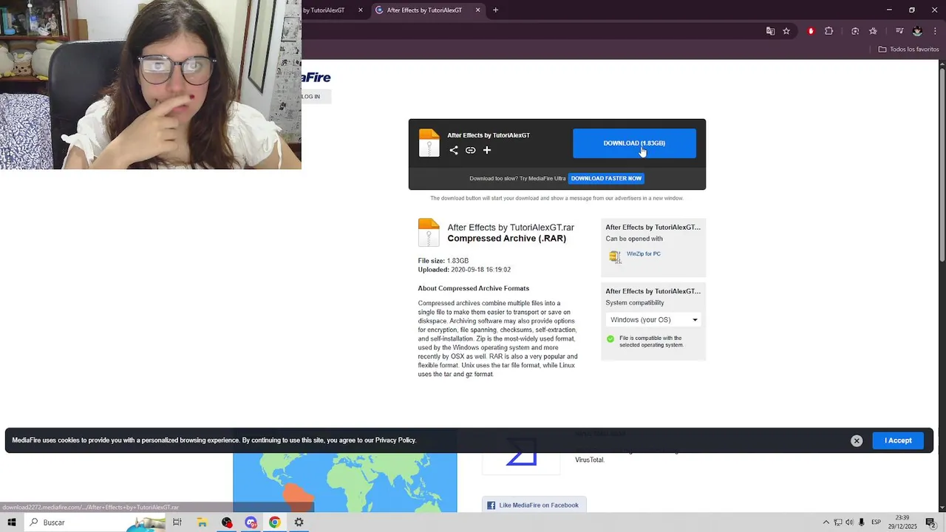Click the 'File size: 1.83GB' text

443,261
